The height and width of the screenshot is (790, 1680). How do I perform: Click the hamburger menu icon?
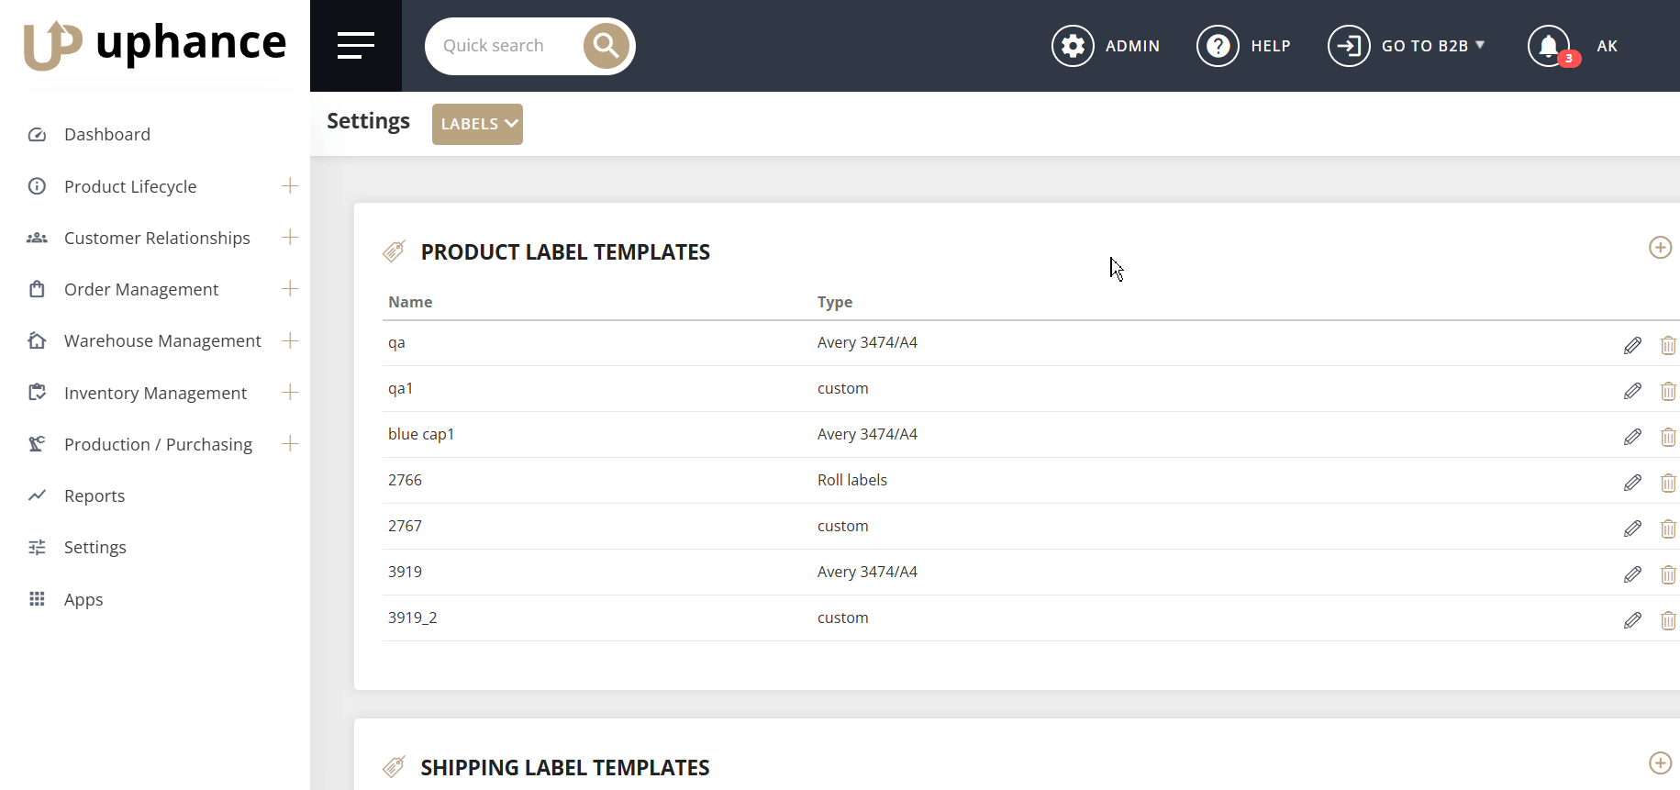(355, 45)
